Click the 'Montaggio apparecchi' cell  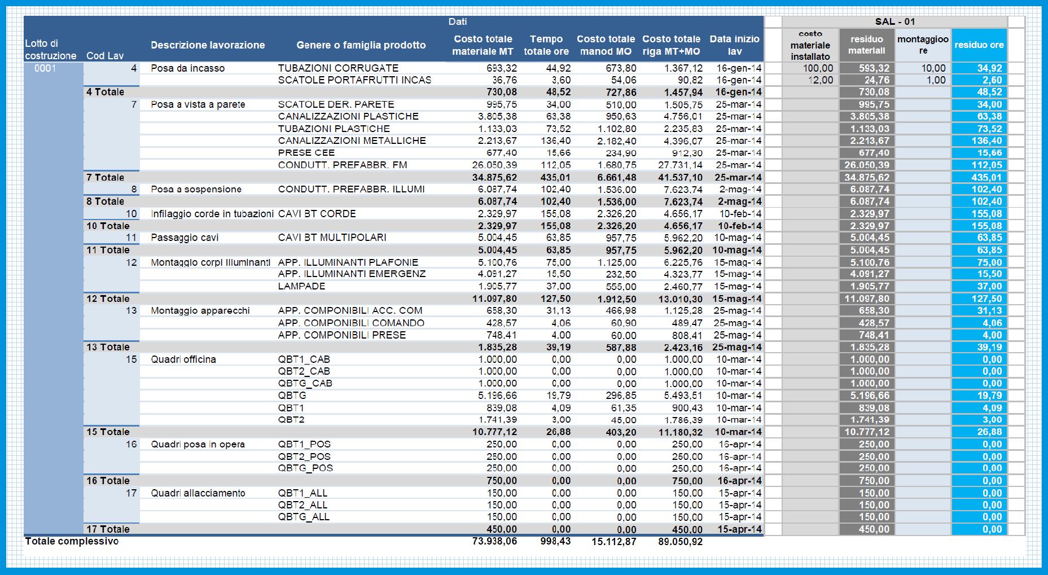pyautogui.click(x=200, y=310)
